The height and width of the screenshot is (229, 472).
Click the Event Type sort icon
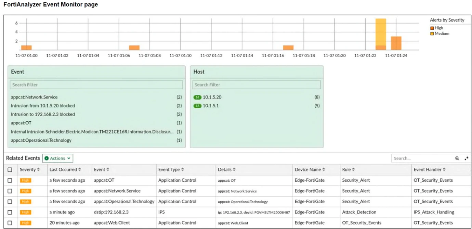tap(183, 170)
